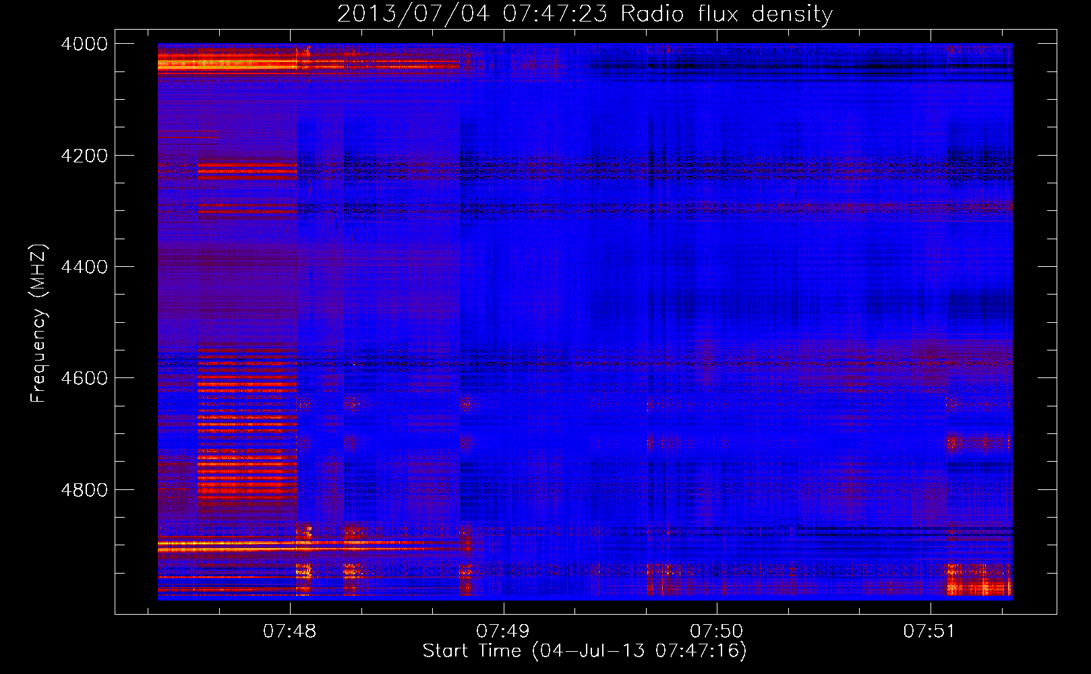Click the plot title "2013/07/04 07:47:23 Radio flux density"

(585, 13)
